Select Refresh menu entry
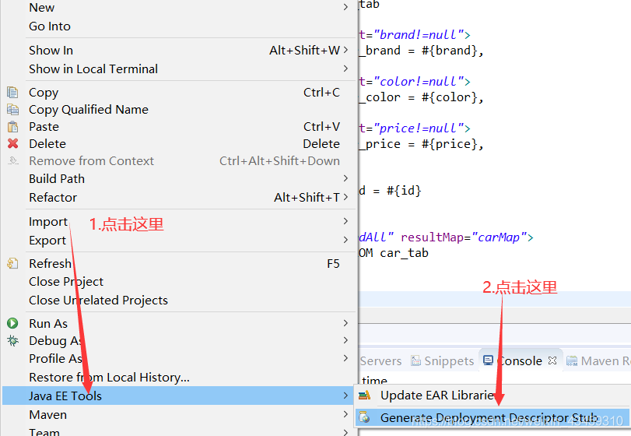631x436 pixels. 179,263
